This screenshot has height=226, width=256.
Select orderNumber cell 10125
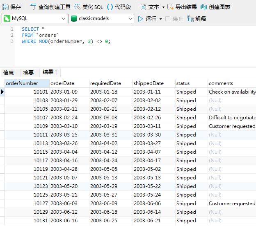(x=27, y=195)
